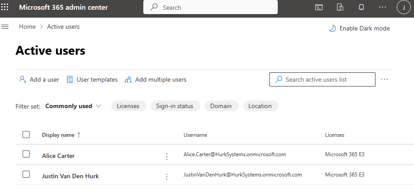Open the notifications bell
Image resolution: width=414 pixels, height=195 pixels.
pyautogui.click(x=361, y=7)
